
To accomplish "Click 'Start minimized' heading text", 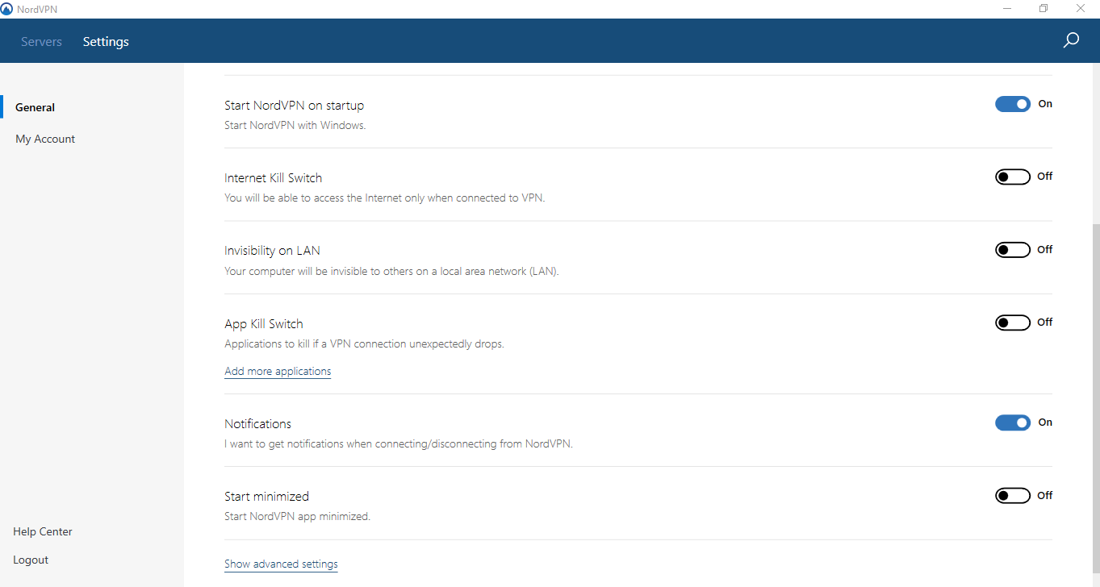I will pyautogui.click(x=267, y=497).
